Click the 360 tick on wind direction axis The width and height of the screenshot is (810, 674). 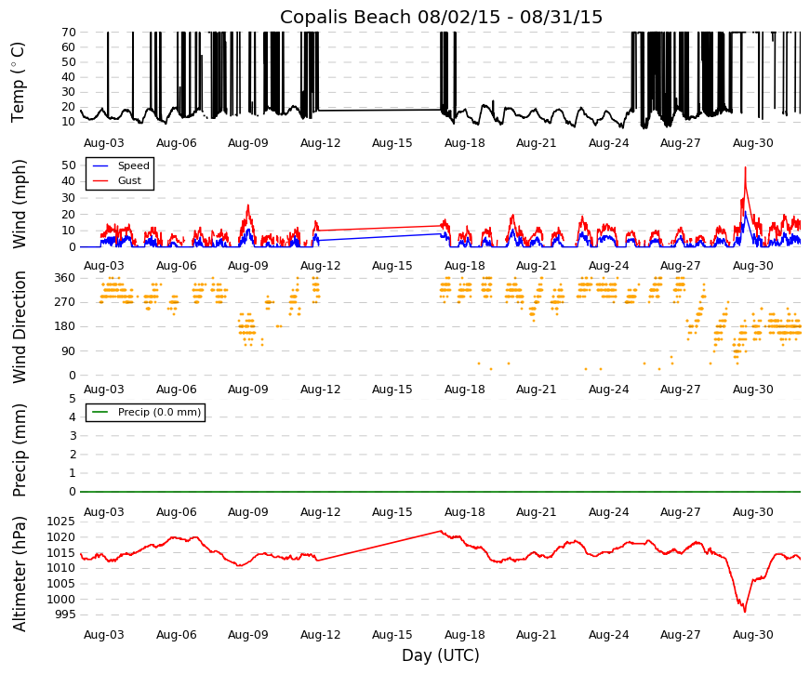(65, 278)
